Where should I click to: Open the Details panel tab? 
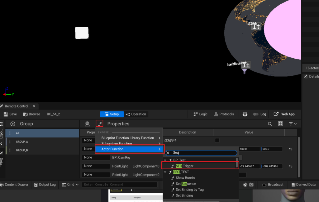(x=311, y=76)
